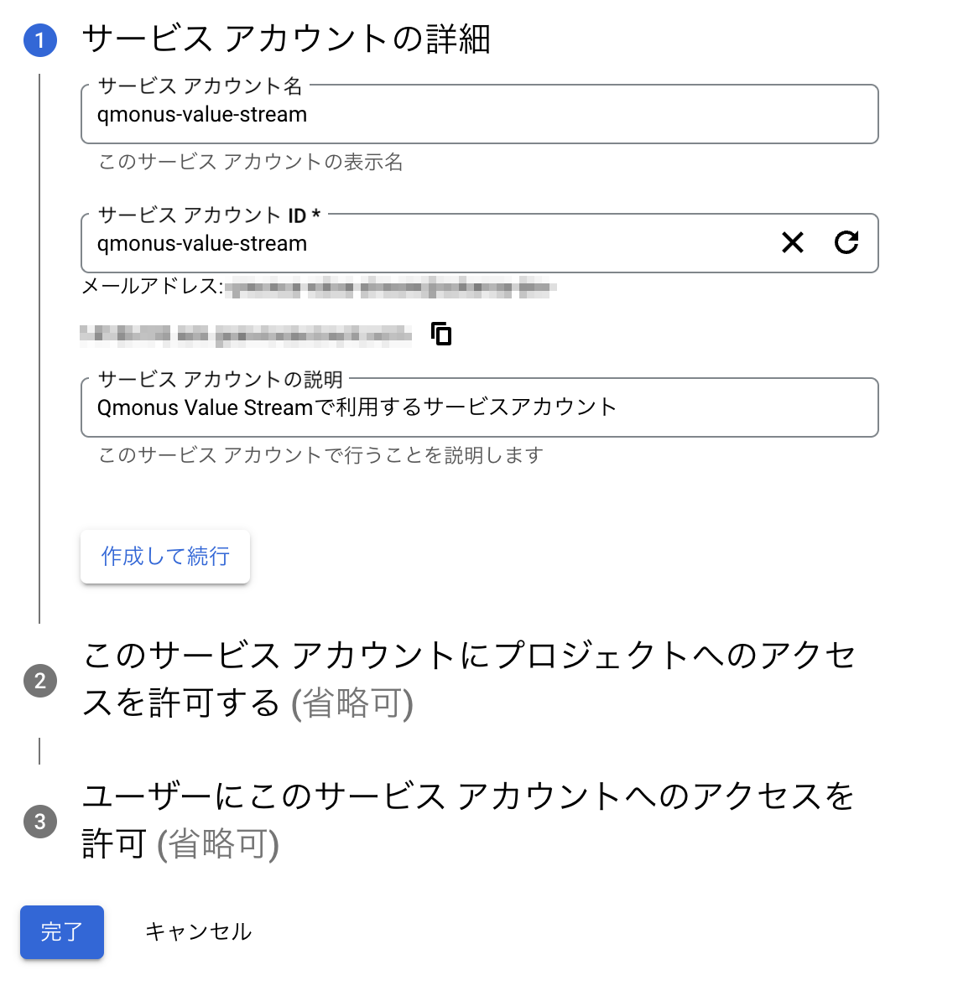Viewport: 953px width, 1001px height.
Task: Cancel with the キャンセル button
Action: 198,931
